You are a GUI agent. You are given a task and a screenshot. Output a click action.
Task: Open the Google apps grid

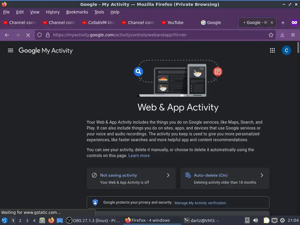272,50
